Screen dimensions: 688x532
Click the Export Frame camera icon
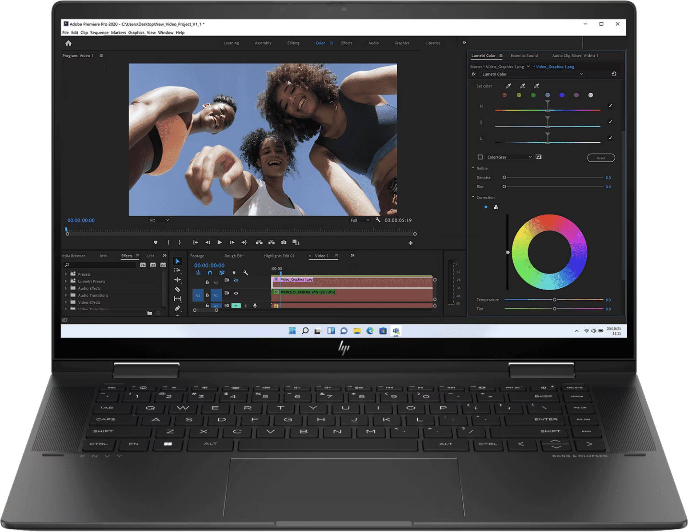click(x=284, y=242)
